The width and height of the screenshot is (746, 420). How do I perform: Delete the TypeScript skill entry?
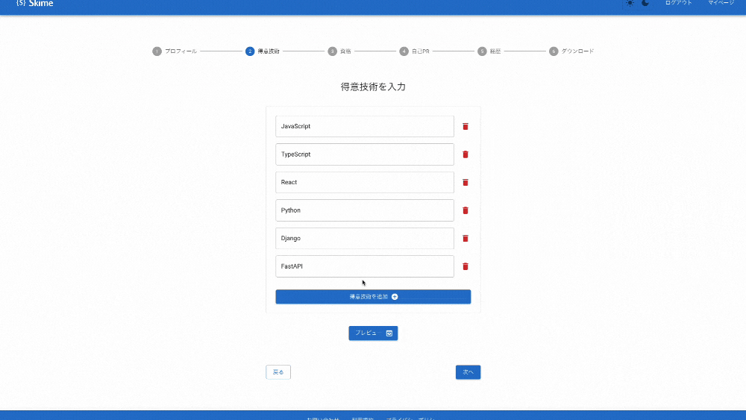[x=466, y=154]
